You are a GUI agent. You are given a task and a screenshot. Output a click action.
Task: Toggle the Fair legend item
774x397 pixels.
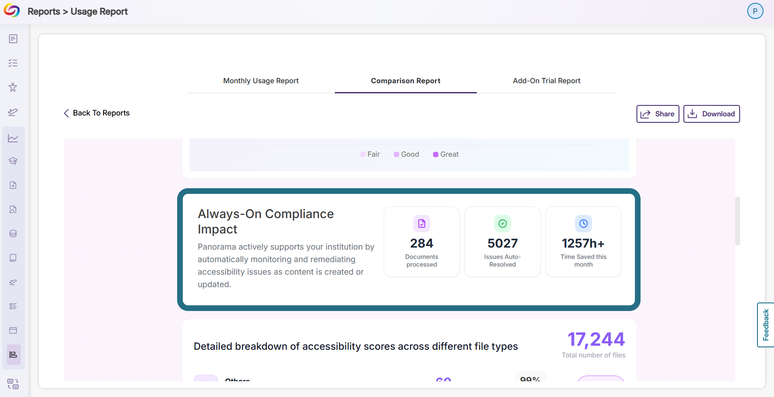tap(370, 154)
